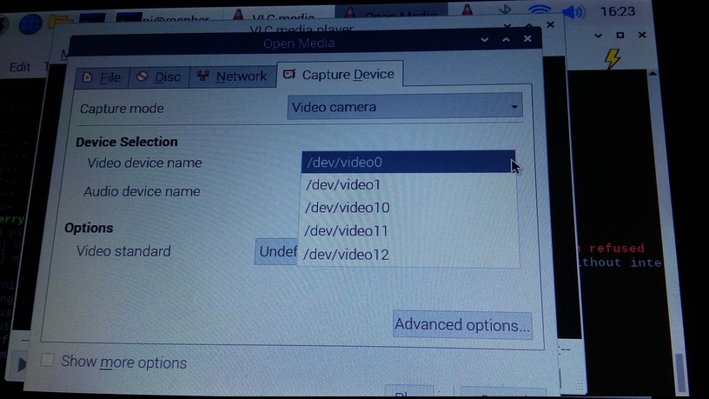Image resolution: width=709 pixels, height=399 pixels.
Task: Click the Disc tab's disc icon
Action: click(142, 76)
